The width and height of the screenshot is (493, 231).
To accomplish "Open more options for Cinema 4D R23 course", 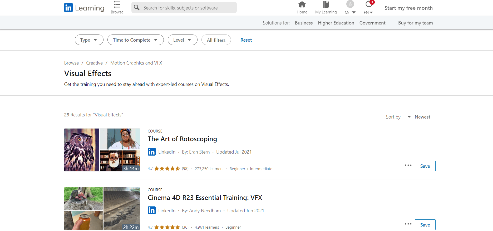I will [408, 224].
